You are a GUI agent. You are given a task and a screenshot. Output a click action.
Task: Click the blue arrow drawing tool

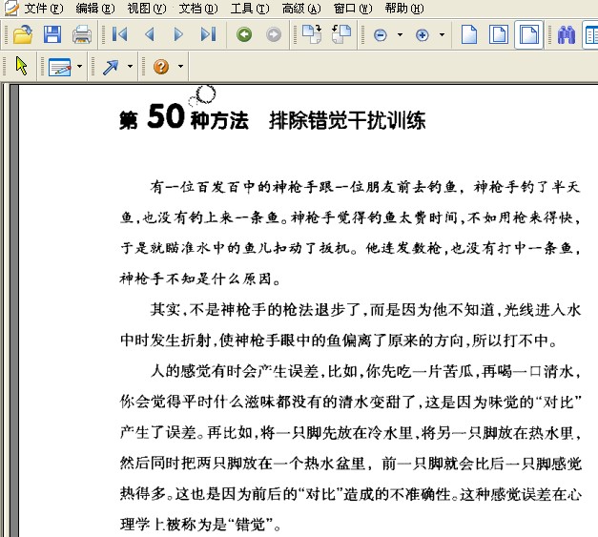[111, 67]
